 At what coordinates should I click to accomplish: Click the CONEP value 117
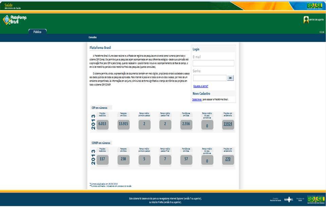point(102,159)
